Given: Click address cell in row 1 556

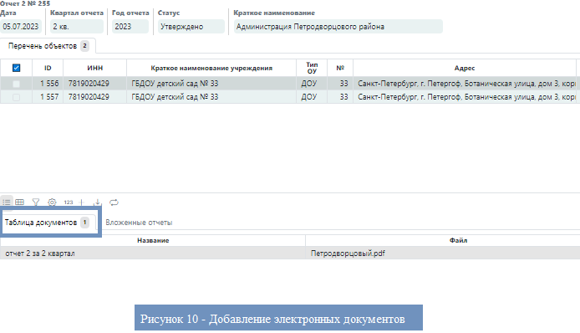Looking at the screenshot, I should point(465,84).
